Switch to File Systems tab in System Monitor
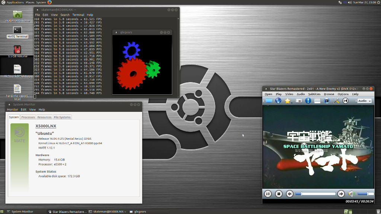Viewport: 381px width, 214px height. click(62, 117)
